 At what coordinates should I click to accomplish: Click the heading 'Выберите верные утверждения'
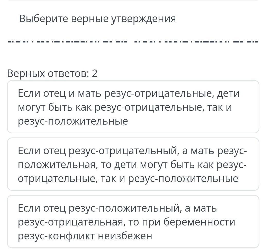tap(97, 19)
